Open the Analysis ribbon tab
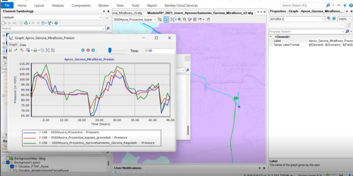353x176 pixels. [x=58, y=6]
